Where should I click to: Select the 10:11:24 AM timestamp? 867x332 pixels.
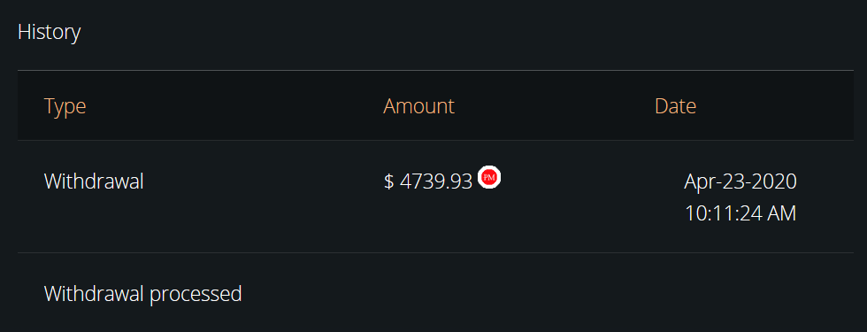coord(740,213)
